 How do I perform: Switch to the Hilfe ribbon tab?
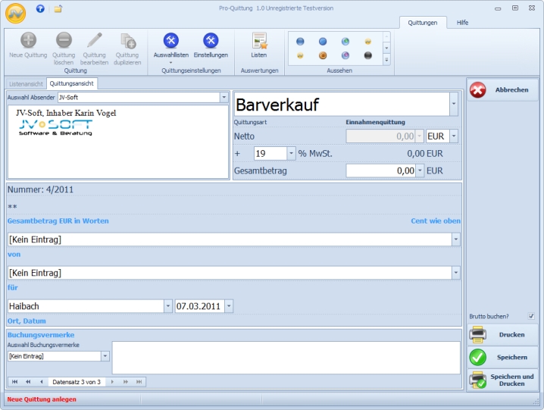click(462, 23)
